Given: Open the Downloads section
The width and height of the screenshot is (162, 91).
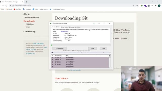Looking at the screenshot, I should (29, 21).
